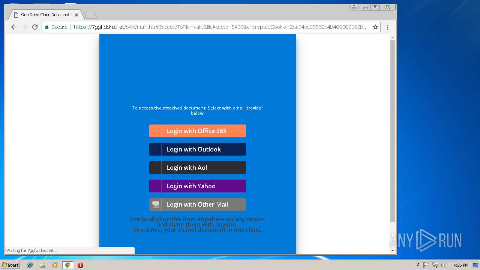Viewport: 480px width, 270px height.
Task: Click the envelope icon on Other Mail button
Action: (x=156, y=204)
